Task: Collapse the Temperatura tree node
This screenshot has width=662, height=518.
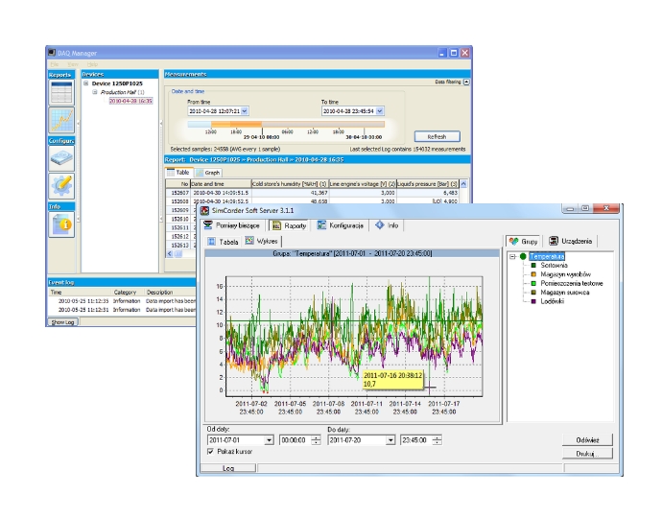Action: coord(512,257)
